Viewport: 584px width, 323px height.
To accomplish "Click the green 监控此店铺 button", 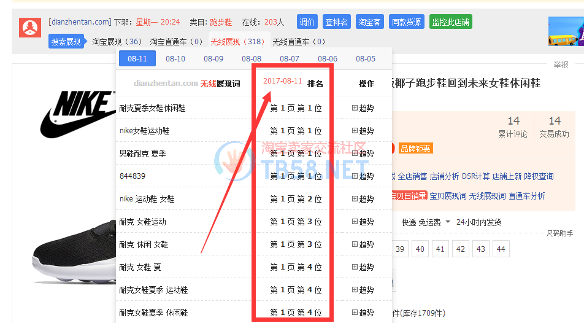I will click(x=451, y=22).
